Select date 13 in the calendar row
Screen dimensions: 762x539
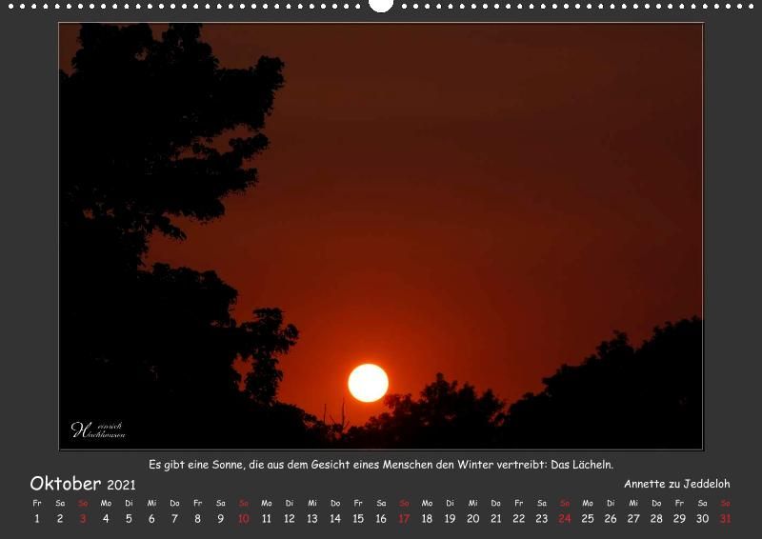pos(312,519)
